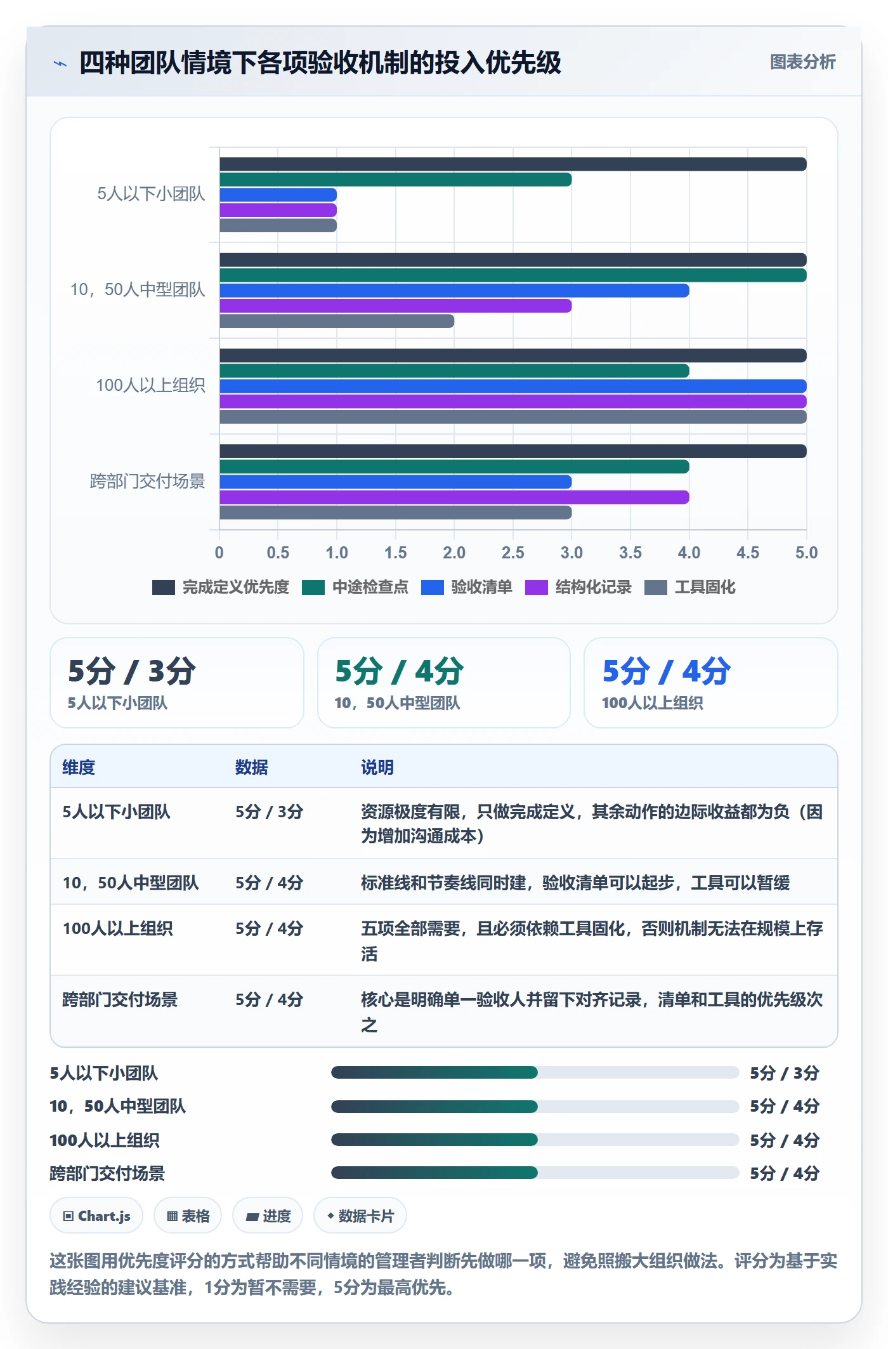Click the 跨部门交付场景 chart axis label
The height and width of the screenshot is (1349, 888).
pos(147,482)
